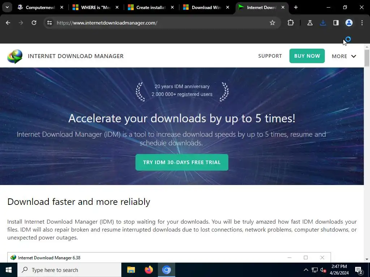Switch to the Create installat tab
This screenshot has width=370, height=277.
coord(151,7)
